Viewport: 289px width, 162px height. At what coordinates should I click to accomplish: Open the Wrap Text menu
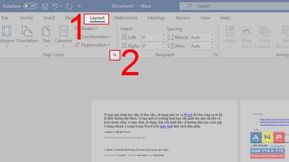pyautogui.click(x=246, y=37)
